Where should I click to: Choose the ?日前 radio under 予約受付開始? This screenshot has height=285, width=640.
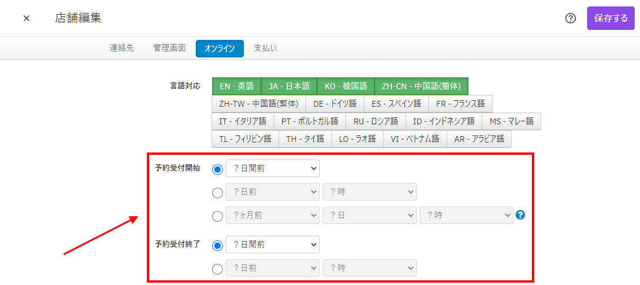coord(217,192)
